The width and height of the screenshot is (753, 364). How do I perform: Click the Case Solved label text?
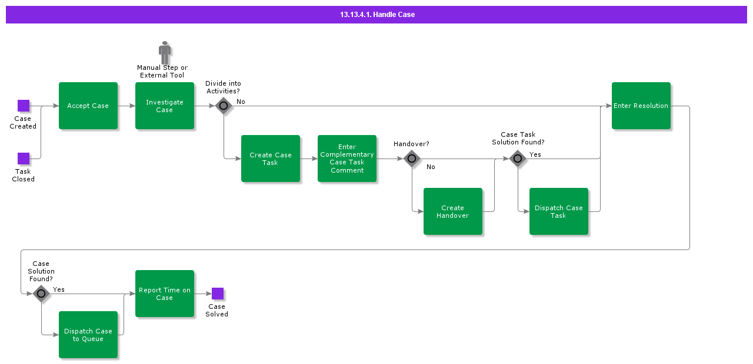point(217,310)
